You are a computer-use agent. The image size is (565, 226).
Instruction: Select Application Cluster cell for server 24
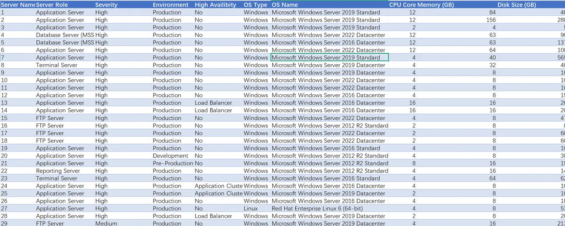[218, 186]
